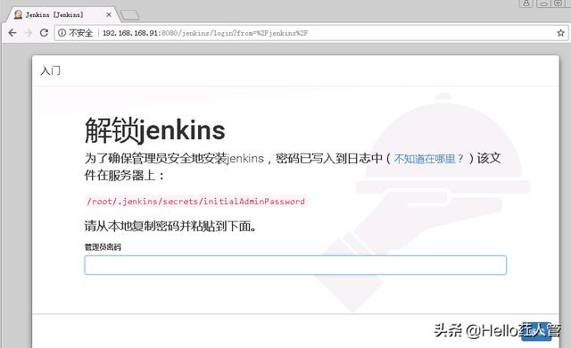The height and width of the screenshot is (348, 571).
Task: Click the 入门 header text
Action: click(51, 70)
